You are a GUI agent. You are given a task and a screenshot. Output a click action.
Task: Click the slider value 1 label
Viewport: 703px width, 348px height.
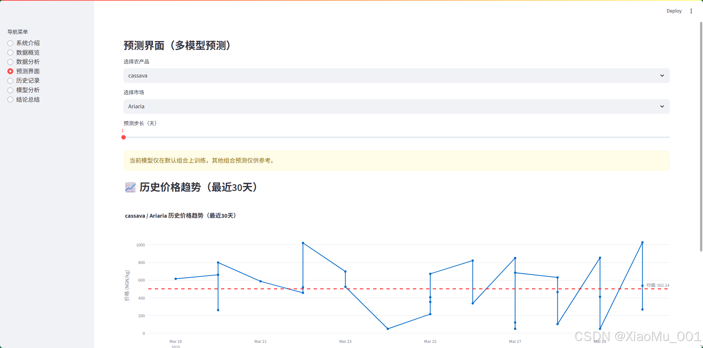[x=123, y=131]
